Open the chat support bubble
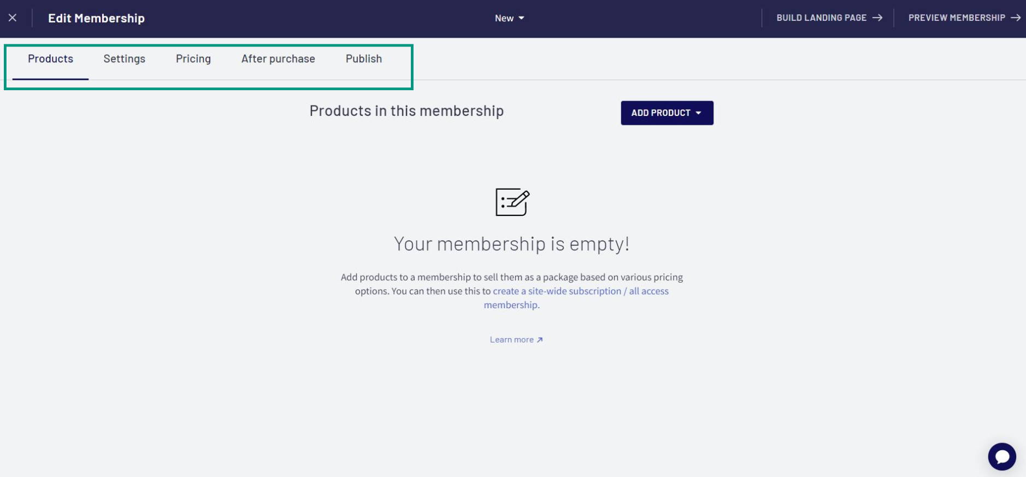This screenshot has width=1026, height=477. click(1001, 456)
